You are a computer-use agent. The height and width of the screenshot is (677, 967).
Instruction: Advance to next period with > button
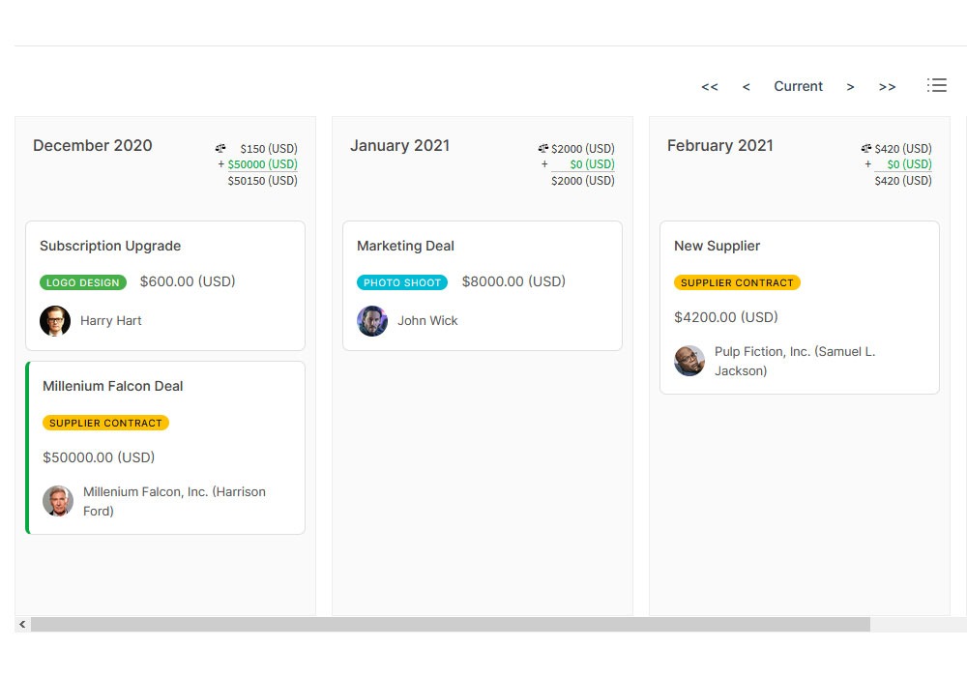coord(850,87)
